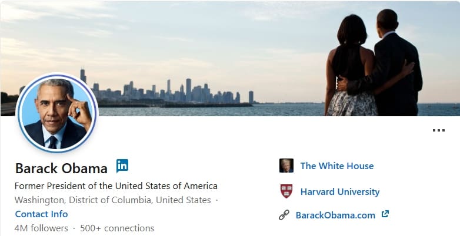Image resolution: width=460 pixels, height=236 pixels.
Task: Open the Harvard University page link
Action: tap(340, 192)
